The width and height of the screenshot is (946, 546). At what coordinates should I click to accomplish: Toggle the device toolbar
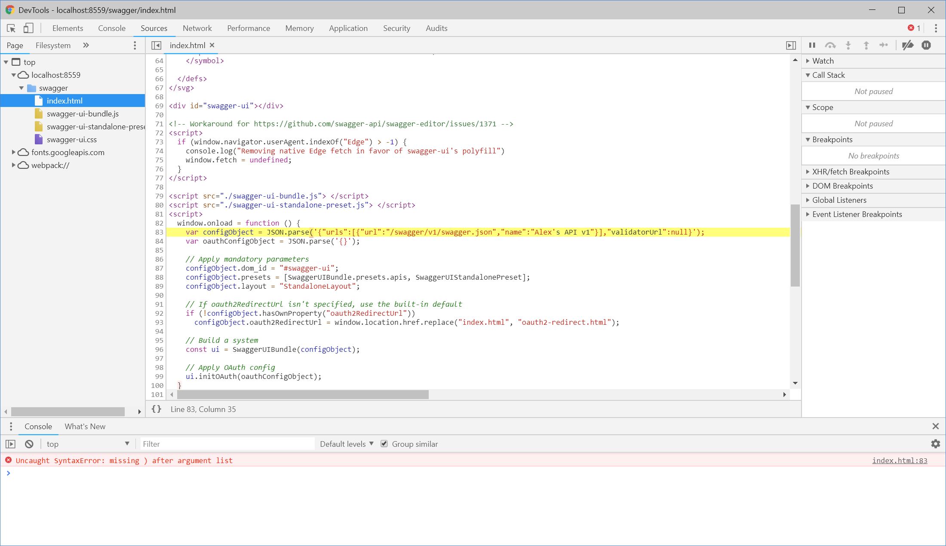click(28, 28)
